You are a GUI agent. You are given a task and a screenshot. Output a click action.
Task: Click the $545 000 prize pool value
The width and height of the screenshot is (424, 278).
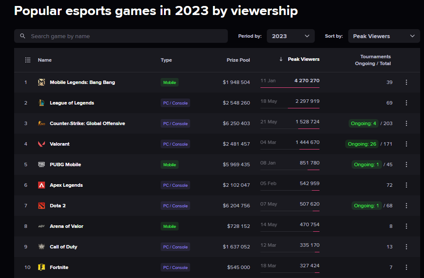pyautogui.click(x=239, y=267)
